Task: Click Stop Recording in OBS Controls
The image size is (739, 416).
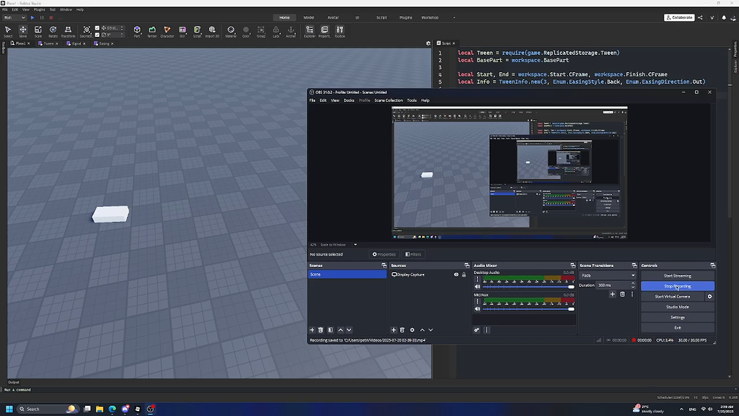Action: pos(677,286)
